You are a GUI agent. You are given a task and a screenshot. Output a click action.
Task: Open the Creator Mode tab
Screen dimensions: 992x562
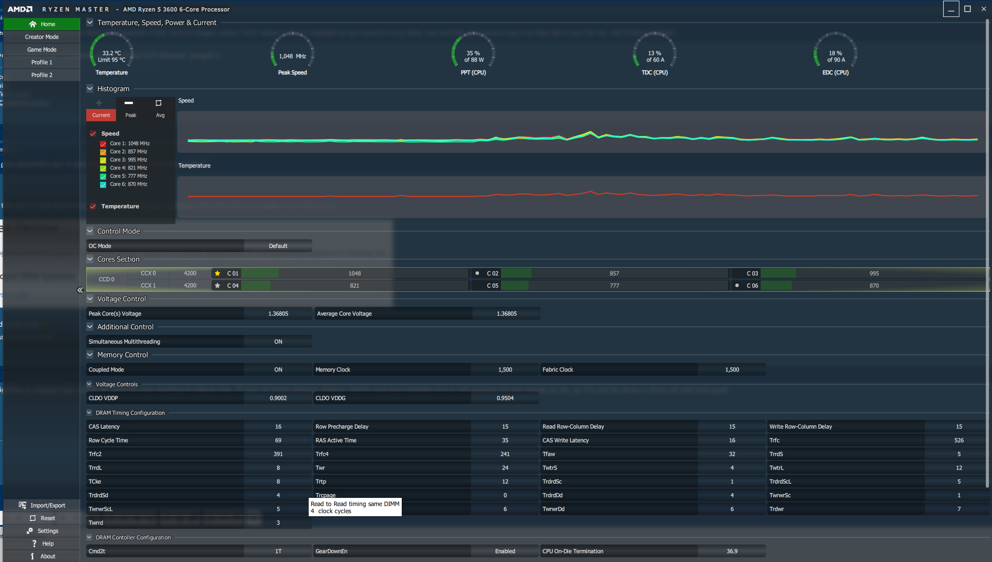coord(42,37)
